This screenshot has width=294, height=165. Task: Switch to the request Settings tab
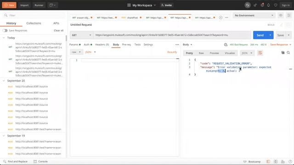[x=148, y=44]
